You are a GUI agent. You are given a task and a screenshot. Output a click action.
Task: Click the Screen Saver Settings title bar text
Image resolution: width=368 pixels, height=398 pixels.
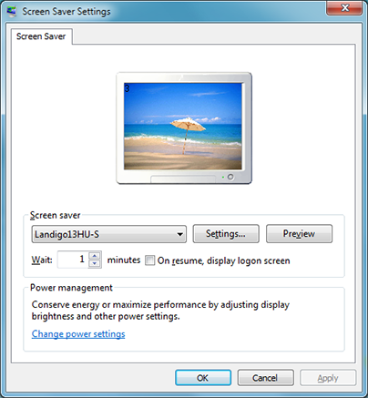click(66, 12)
